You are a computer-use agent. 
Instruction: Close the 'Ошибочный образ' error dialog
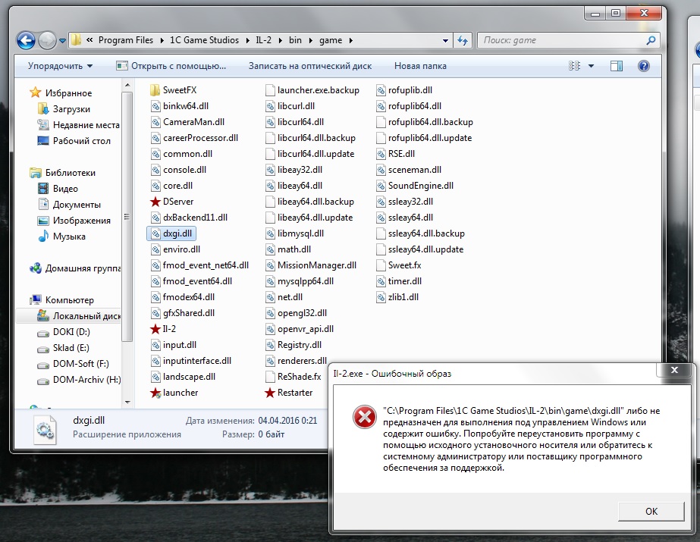tap(674, 370)
